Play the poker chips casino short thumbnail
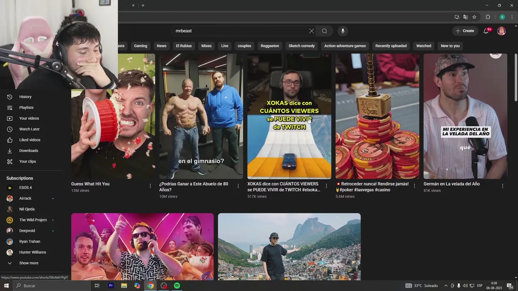This screenshot has height=291, width=518. tap(377, 116)
